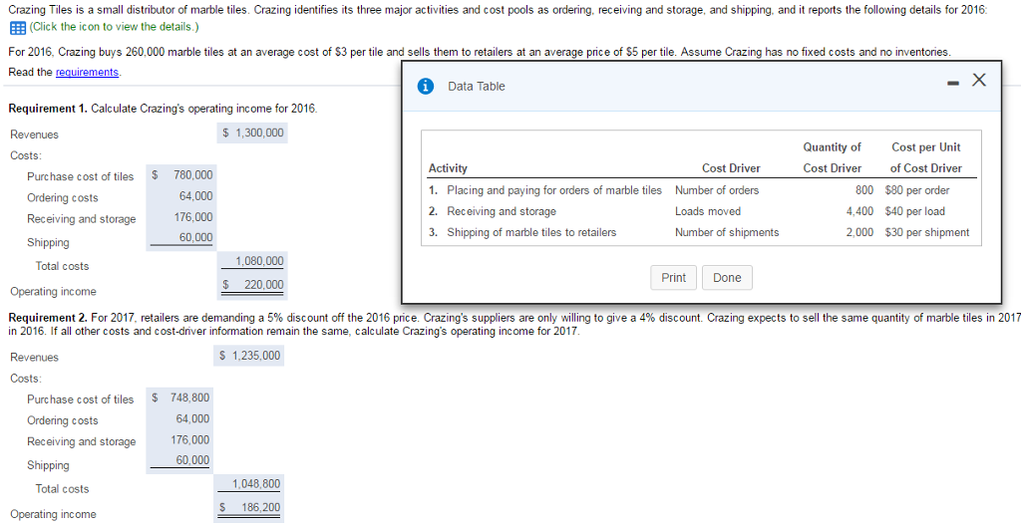Click the 'Number of shipments' cell
The height and width of the screenshot is (529, 1021).
pyautogui.click(x=727, y=232)
